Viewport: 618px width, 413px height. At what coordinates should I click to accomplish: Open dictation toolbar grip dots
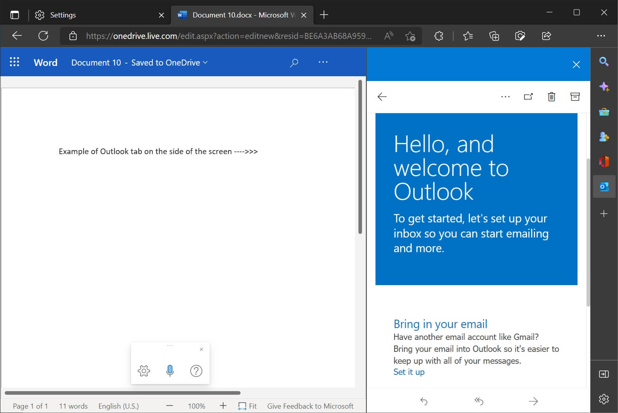click(x=170, y=345)
